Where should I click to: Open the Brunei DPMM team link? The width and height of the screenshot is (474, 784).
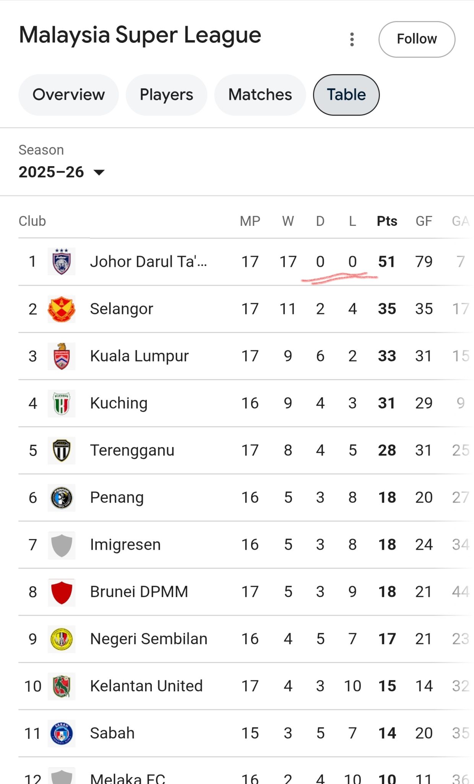[139, 592]
